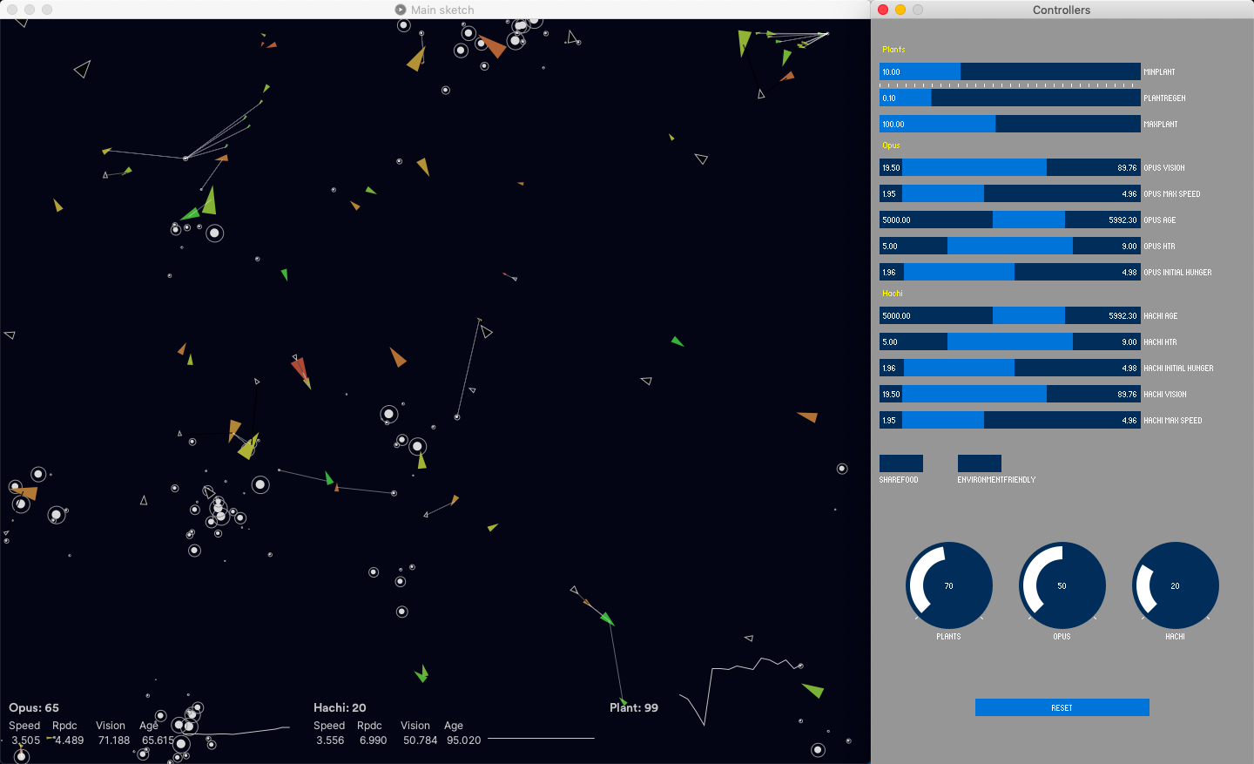Click the PLANTS knob dial

[x=948, y=585]
